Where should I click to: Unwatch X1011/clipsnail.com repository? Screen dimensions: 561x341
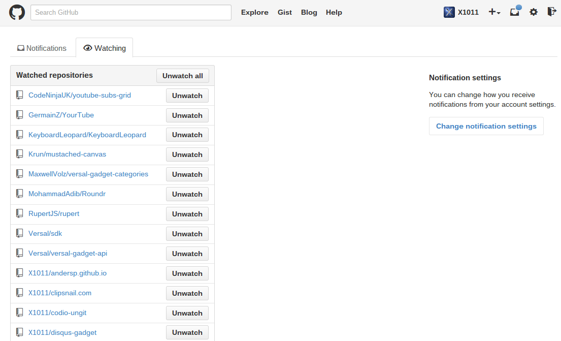187,293
